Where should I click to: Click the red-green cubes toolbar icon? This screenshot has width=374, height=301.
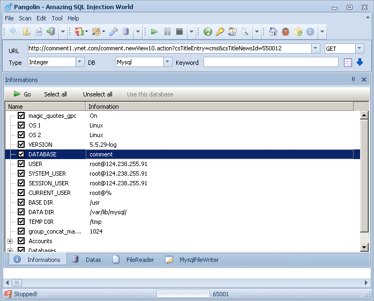(79, 32)
